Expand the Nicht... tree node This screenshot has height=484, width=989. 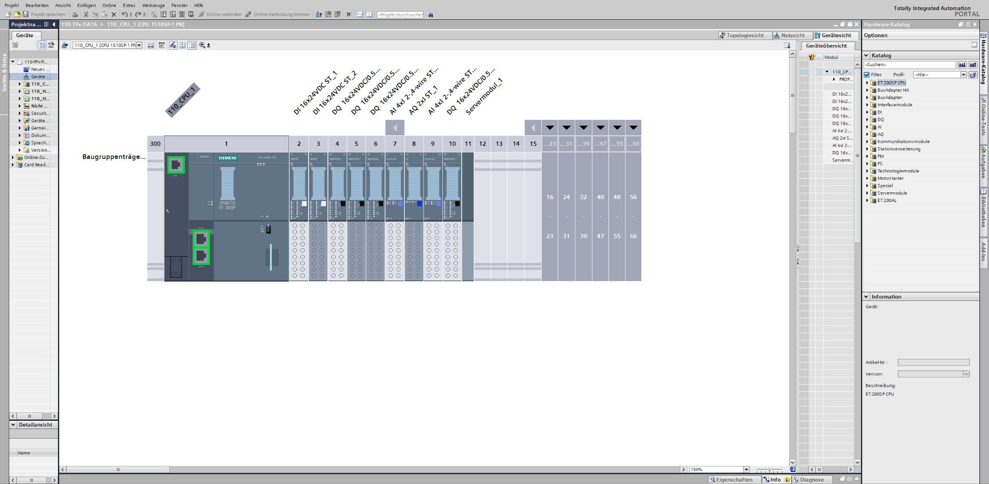(20, 106)
